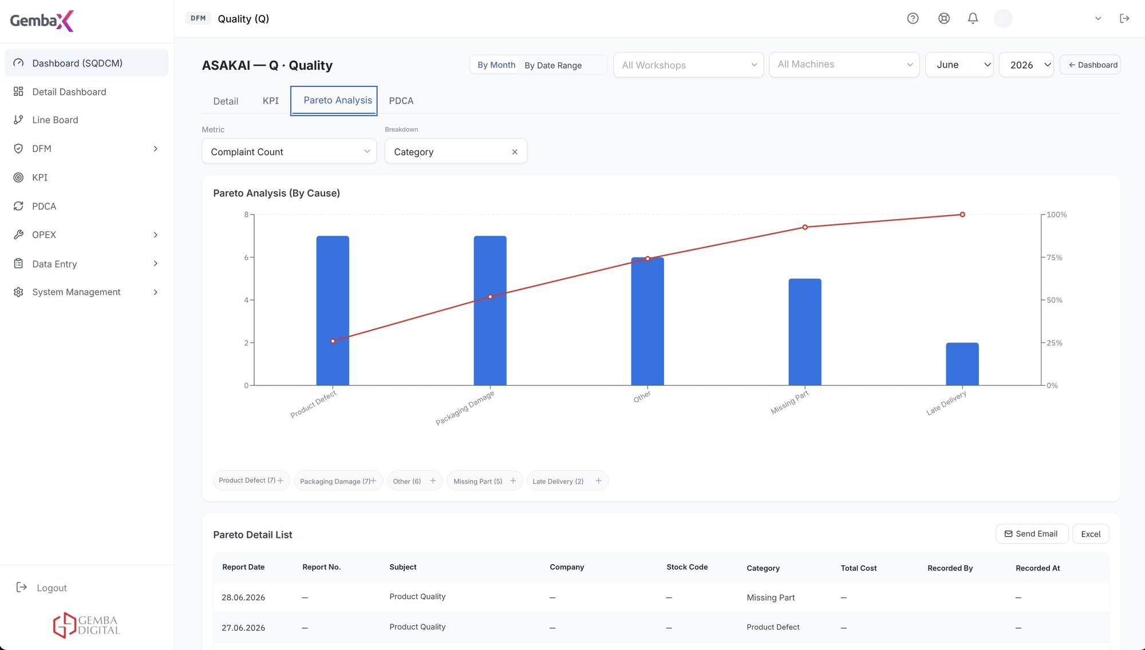Click the Line Board branch icon
This screenshot has height=650, width=1145.
pos(18,120)
